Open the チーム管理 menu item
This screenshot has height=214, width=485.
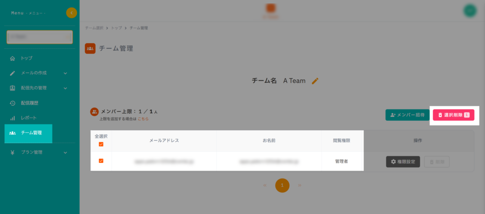[x=28, y=133]
